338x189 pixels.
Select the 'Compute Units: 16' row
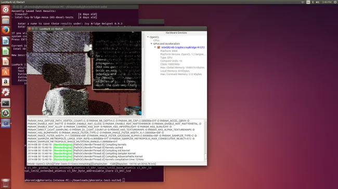171,61
